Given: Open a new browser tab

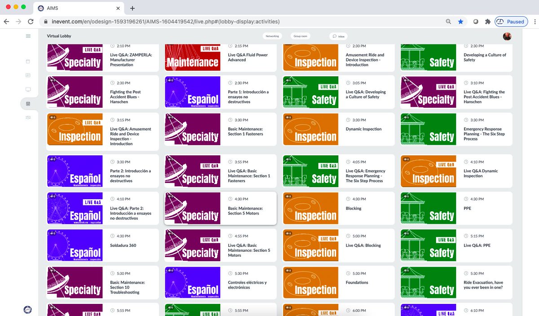Looking at the screenshot, I should [x=133, y=8].
